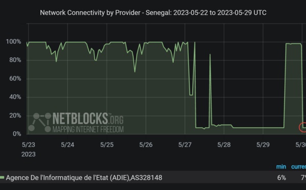
Task: Click the 5/24 date axis label
Action: (67, 145)
